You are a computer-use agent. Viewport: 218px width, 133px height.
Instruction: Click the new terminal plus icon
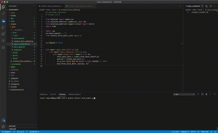(198, 94)
